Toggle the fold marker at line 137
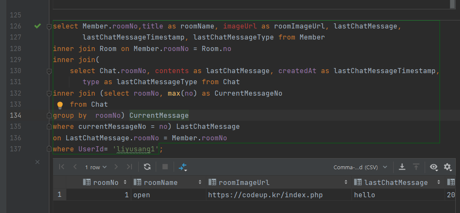 click(x=49, y=149)
